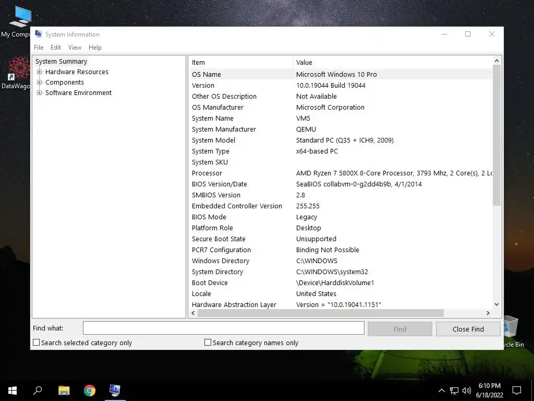The height and width of the screenshot is (401, 534).
Task: Select the System Manufacturer row
Action: click(341, 129)
